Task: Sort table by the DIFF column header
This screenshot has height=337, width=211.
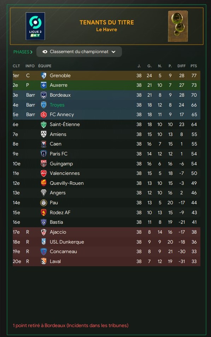Action: pyautogui.click(x=181, y=66)
